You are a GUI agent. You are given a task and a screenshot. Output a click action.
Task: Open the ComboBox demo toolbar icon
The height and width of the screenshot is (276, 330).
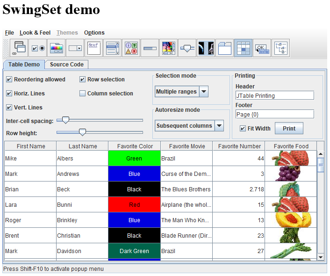[75, 48]
